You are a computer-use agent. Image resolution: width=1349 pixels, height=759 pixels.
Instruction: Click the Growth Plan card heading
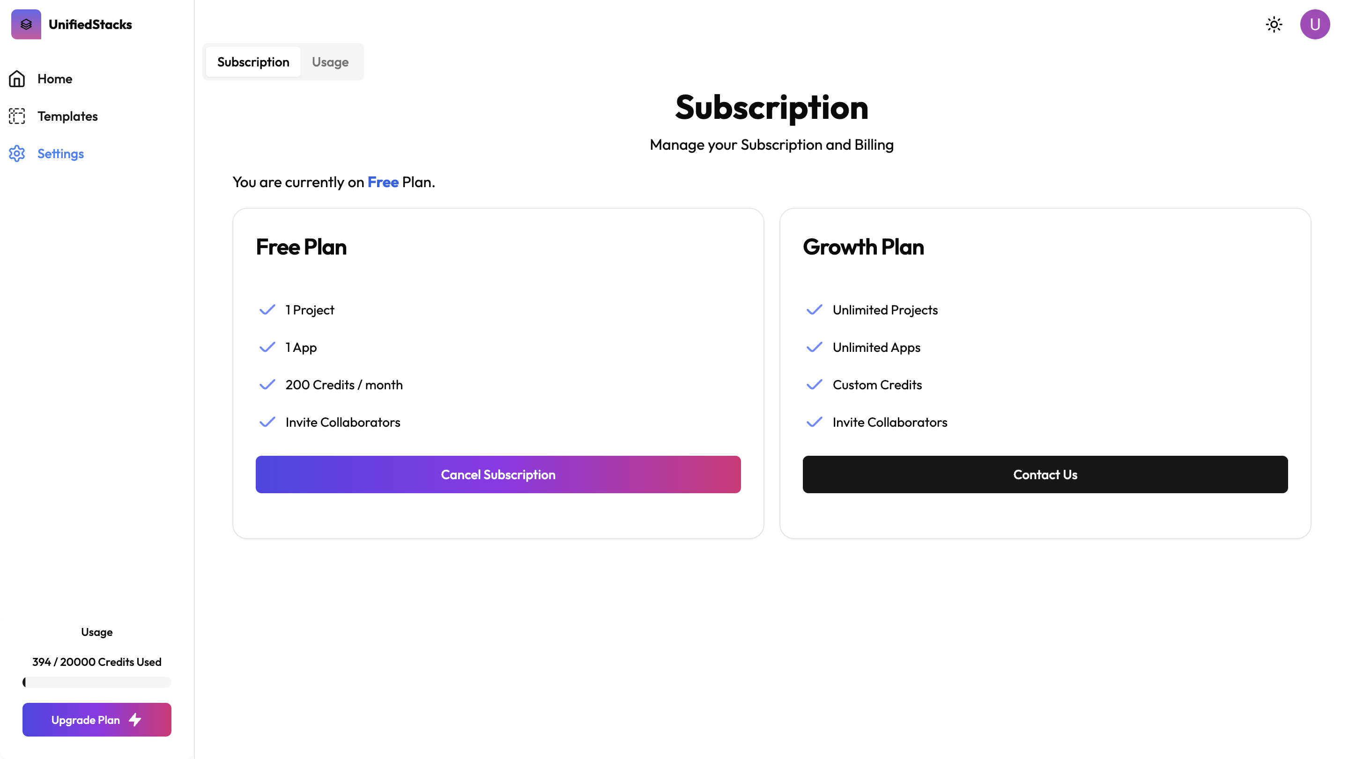(x=863, y=247)
